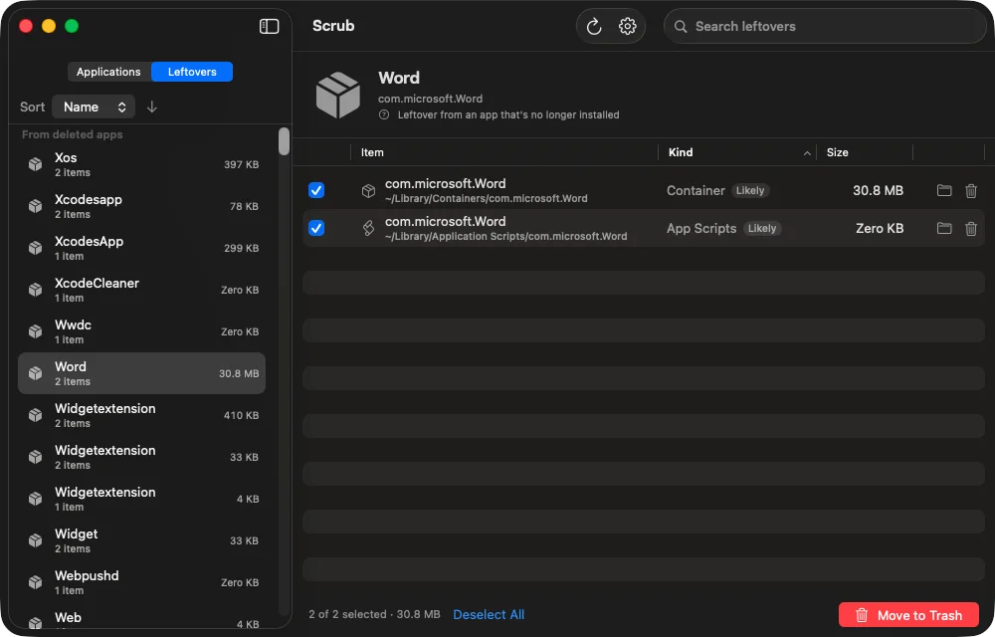
Task: Click the App Scripts row script icon
Action: pyautogui.click(x=368, y=228)
